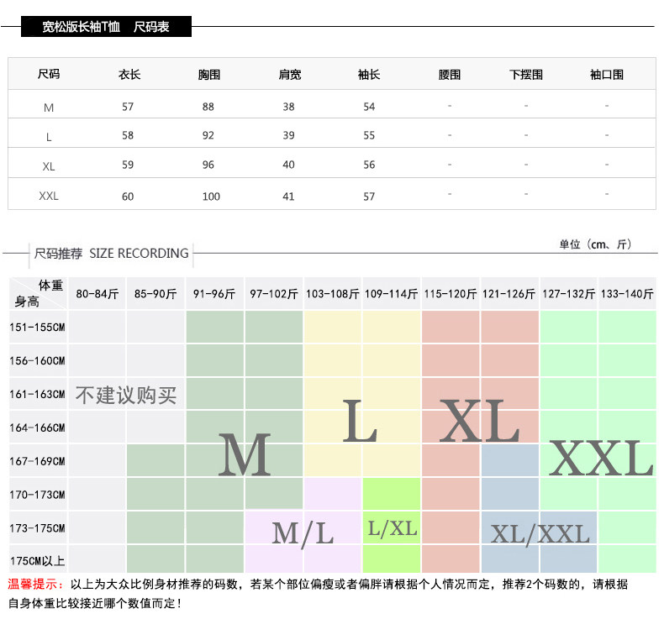The height and width of the screenshot is (619, 664).
Task: Click weight header 115-120斤
Action: tap(451, 294)
